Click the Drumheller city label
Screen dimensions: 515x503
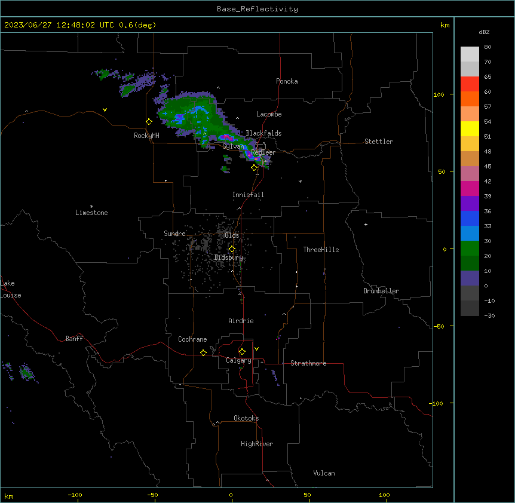pyautogui.click(x=381, y=291)
